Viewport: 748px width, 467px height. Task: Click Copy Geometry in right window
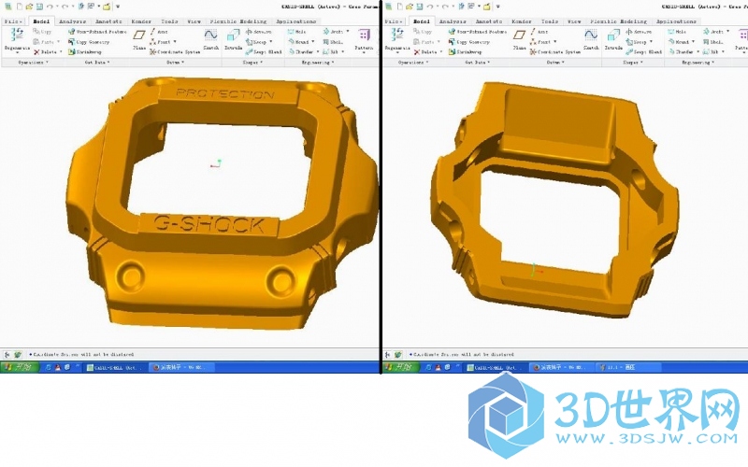469,42
